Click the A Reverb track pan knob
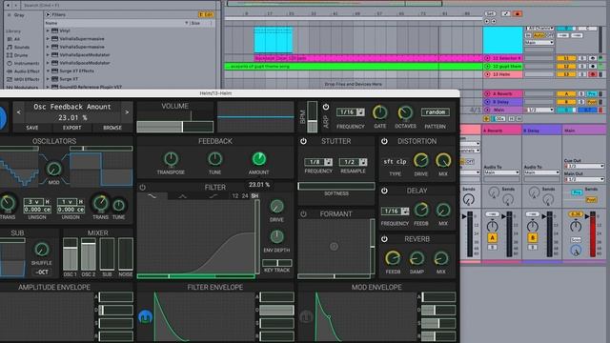610x343 pixels. (x=492, y=226)
